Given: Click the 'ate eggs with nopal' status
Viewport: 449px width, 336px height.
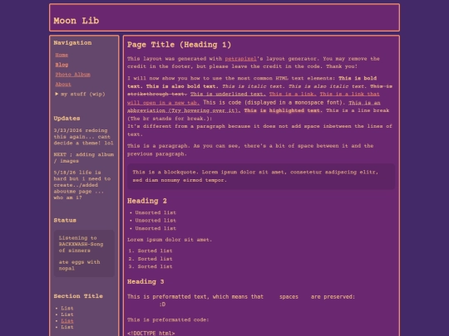Looking at the screenshot, I should [79, 265].
